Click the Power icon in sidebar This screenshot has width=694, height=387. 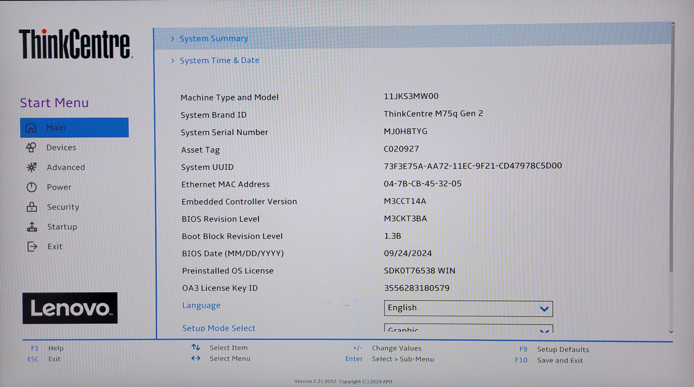click(x=32, y=187)
